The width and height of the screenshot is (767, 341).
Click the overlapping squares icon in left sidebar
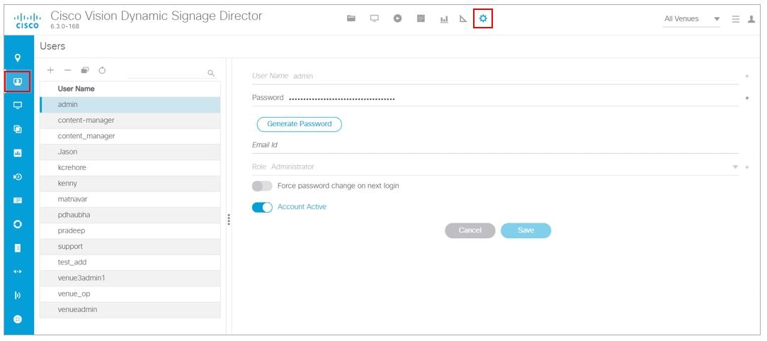pos(18,129)
